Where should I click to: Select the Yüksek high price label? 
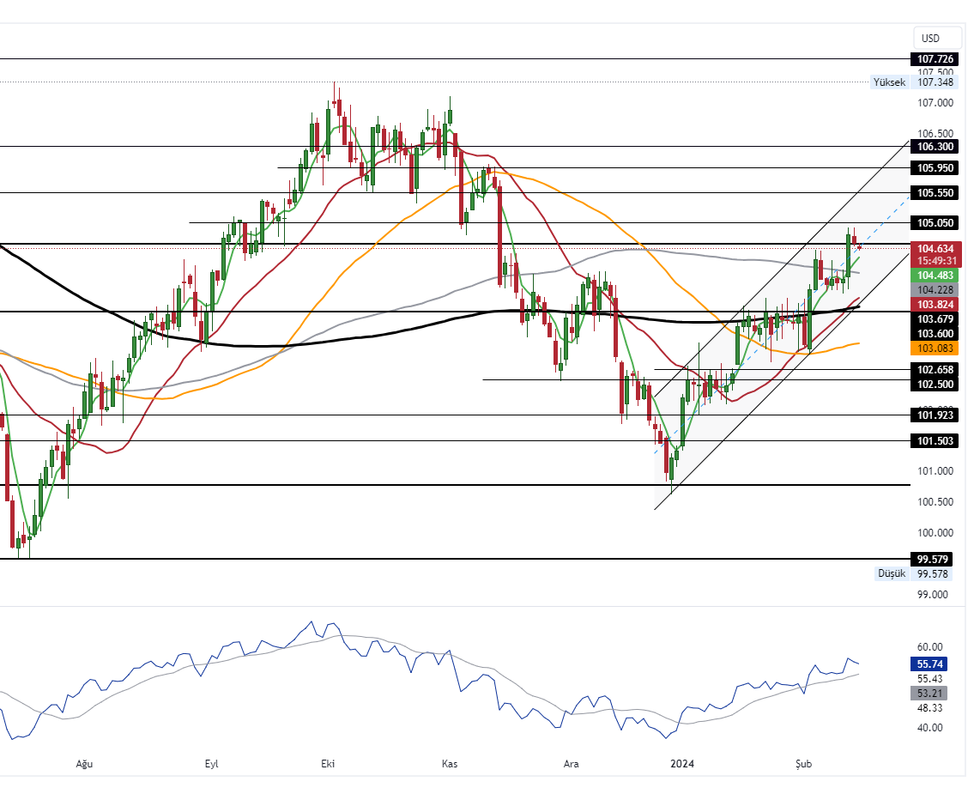tap(889, 82)
